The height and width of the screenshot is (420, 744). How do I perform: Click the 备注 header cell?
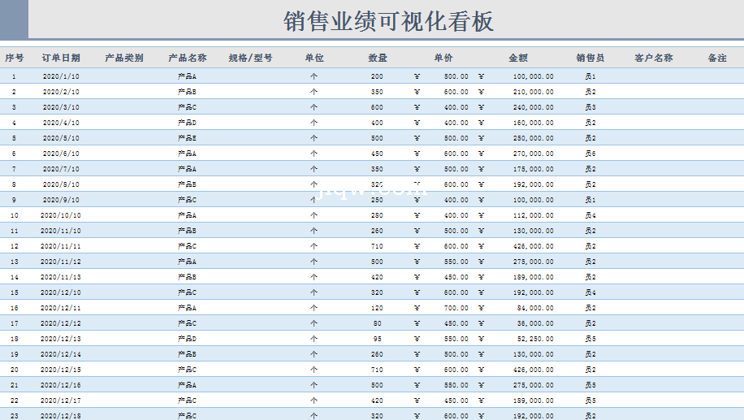tap(717, 58)
